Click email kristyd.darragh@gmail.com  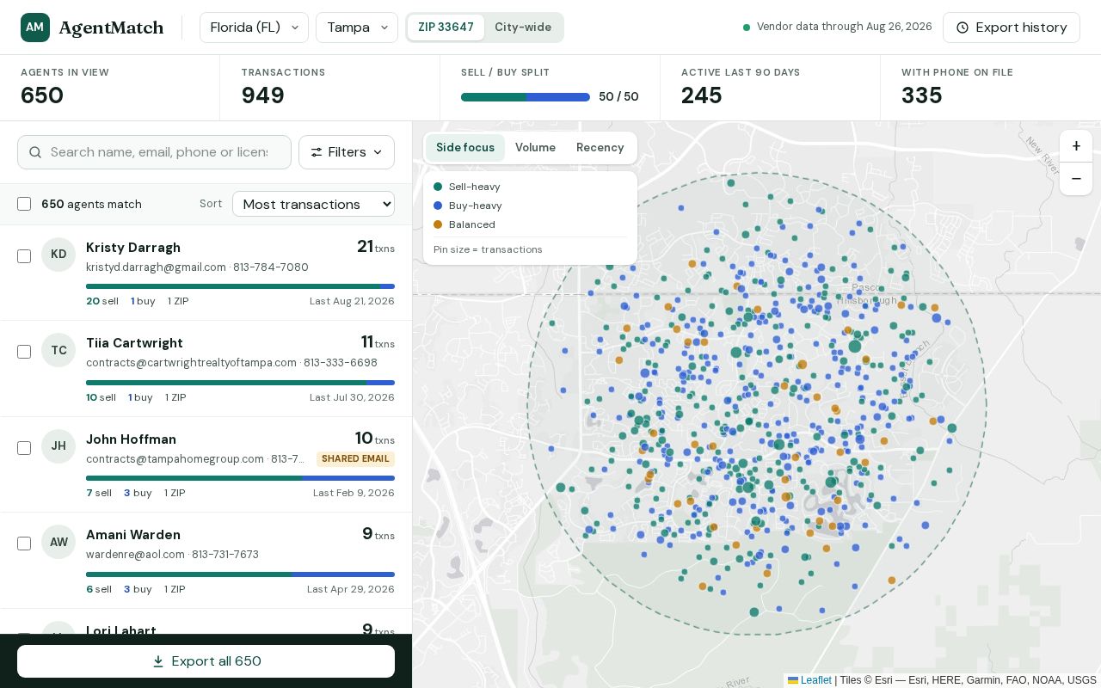[156, 267]
